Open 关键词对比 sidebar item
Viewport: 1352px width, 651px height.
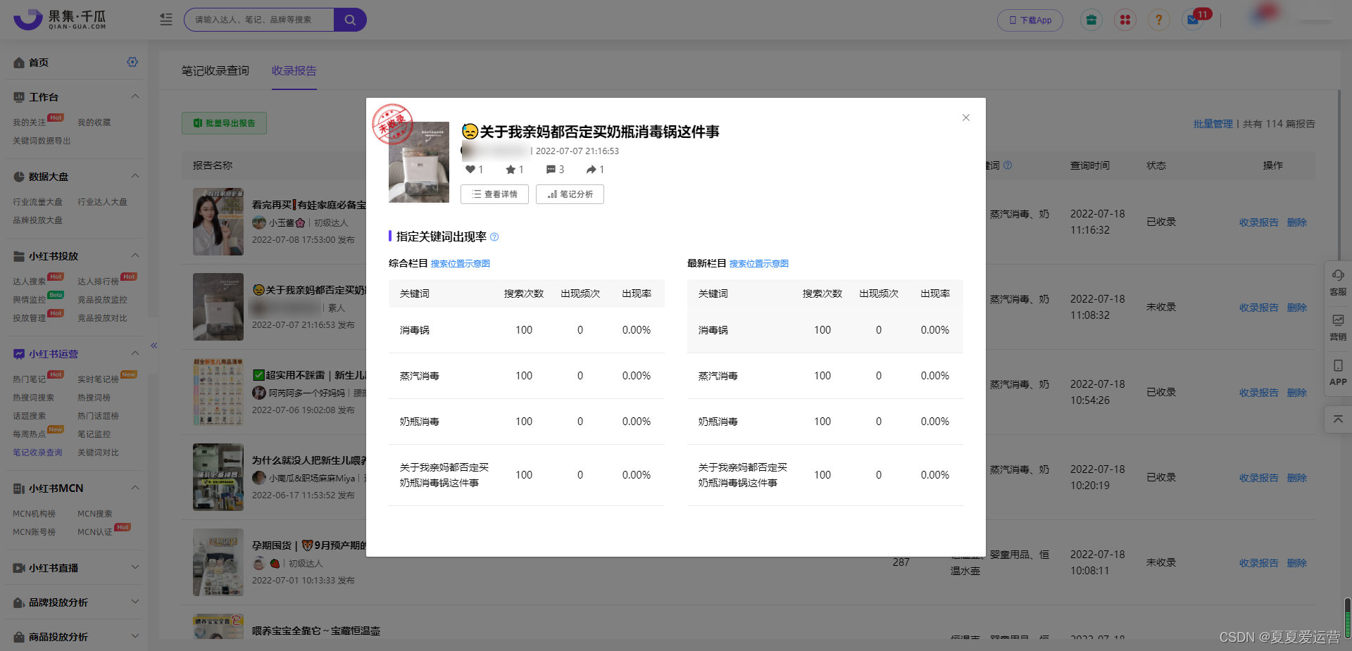tap(98, 453)
